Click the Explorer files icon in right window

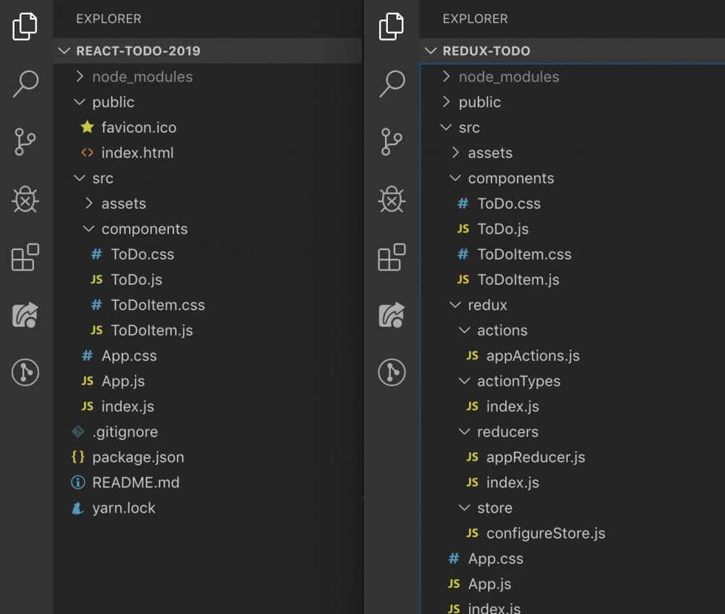pyautogui.click(x=391, y=27)
